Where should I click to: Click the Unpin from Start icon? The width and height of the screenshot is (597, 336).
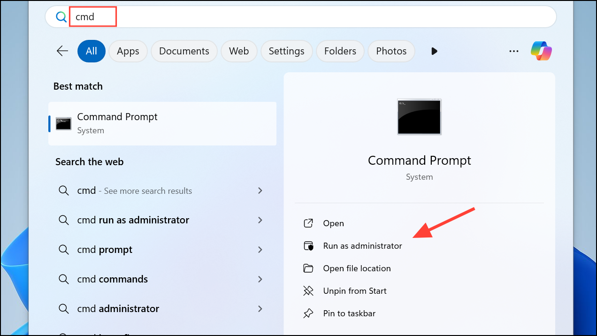tap(308, 291)
